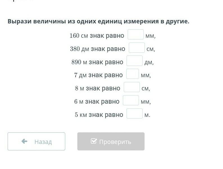
Task: Click the '7 дм знак равно' label
Action: click(x=98, y=75)
